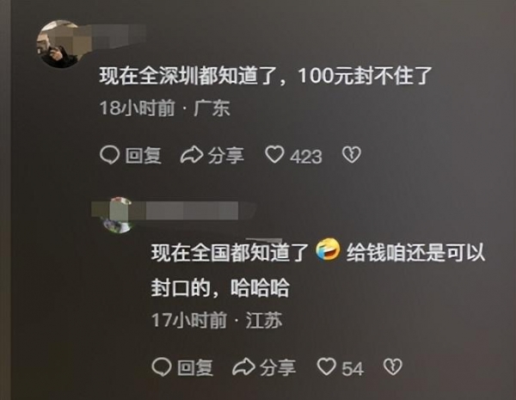The height and width of the screenshot is (400, 516).
Task: Click the share arrow icon on the Guangdong comment
Action: (192, 155)
